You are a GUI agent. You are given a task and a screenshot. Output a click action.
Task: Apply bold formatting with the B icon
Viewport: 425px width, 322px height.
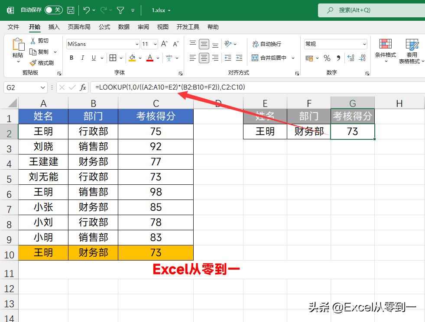coord(71,58)
